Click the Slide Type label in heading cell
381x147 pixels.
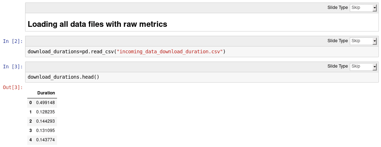pos(338,8)
